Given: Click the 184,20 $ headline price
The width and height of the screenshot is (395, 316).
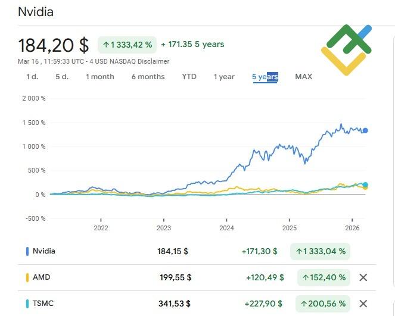Looking at the screenshot, I should pyautogui.click(x=54, y=45).
